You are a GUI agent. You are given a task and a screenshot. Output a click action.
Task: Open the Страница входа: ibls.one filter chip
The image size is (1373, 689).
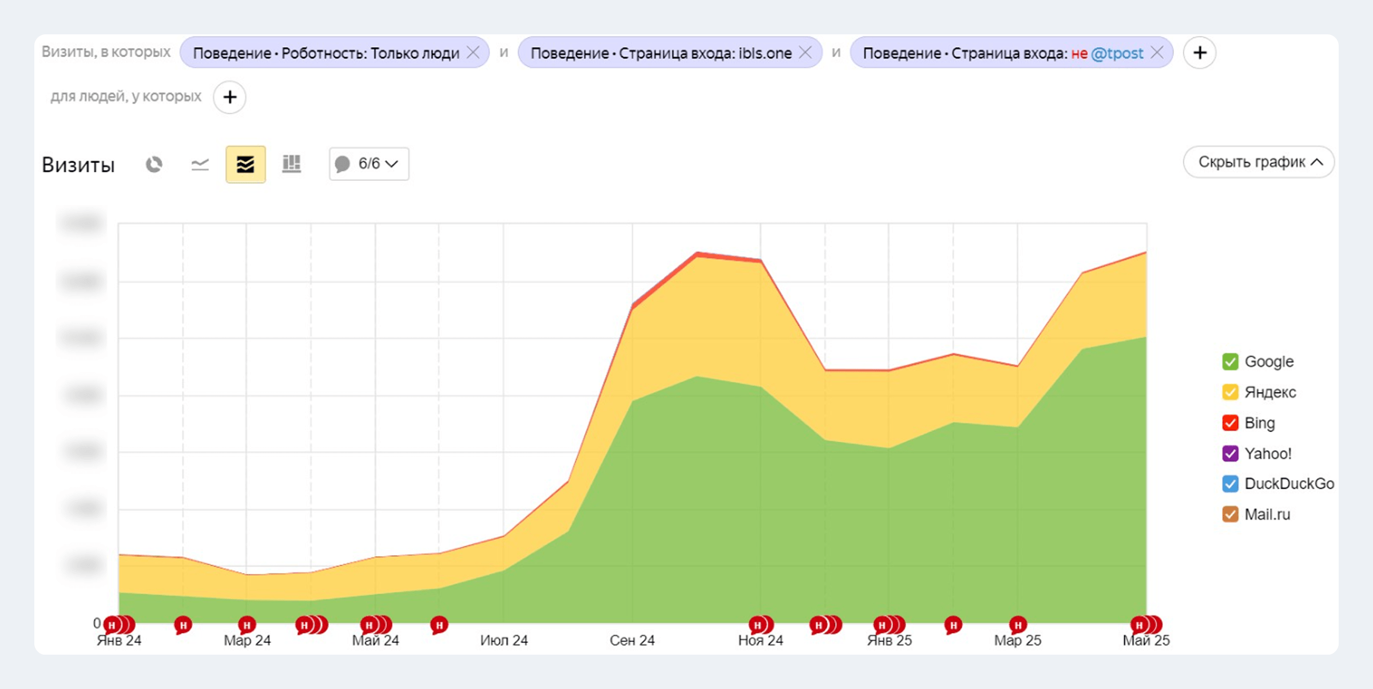(661, 53)
